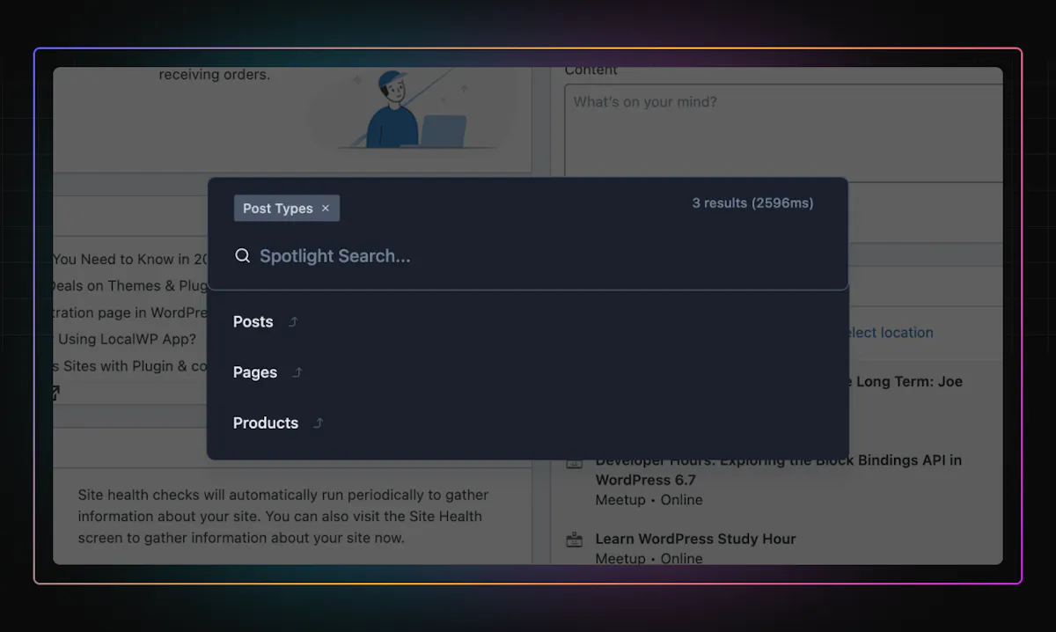Click the "Sites with Plugin" news link
Screen dimensions: 1056x632
tap(130, 366)
